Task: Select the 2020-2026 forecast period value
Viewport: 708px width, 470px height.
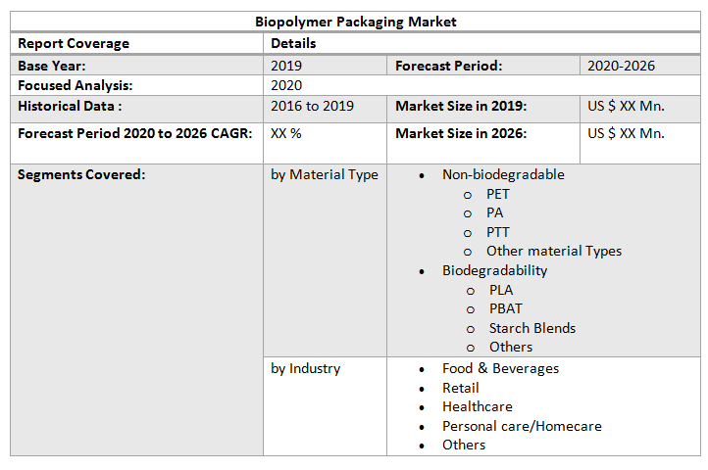Action: coord(621,66)
